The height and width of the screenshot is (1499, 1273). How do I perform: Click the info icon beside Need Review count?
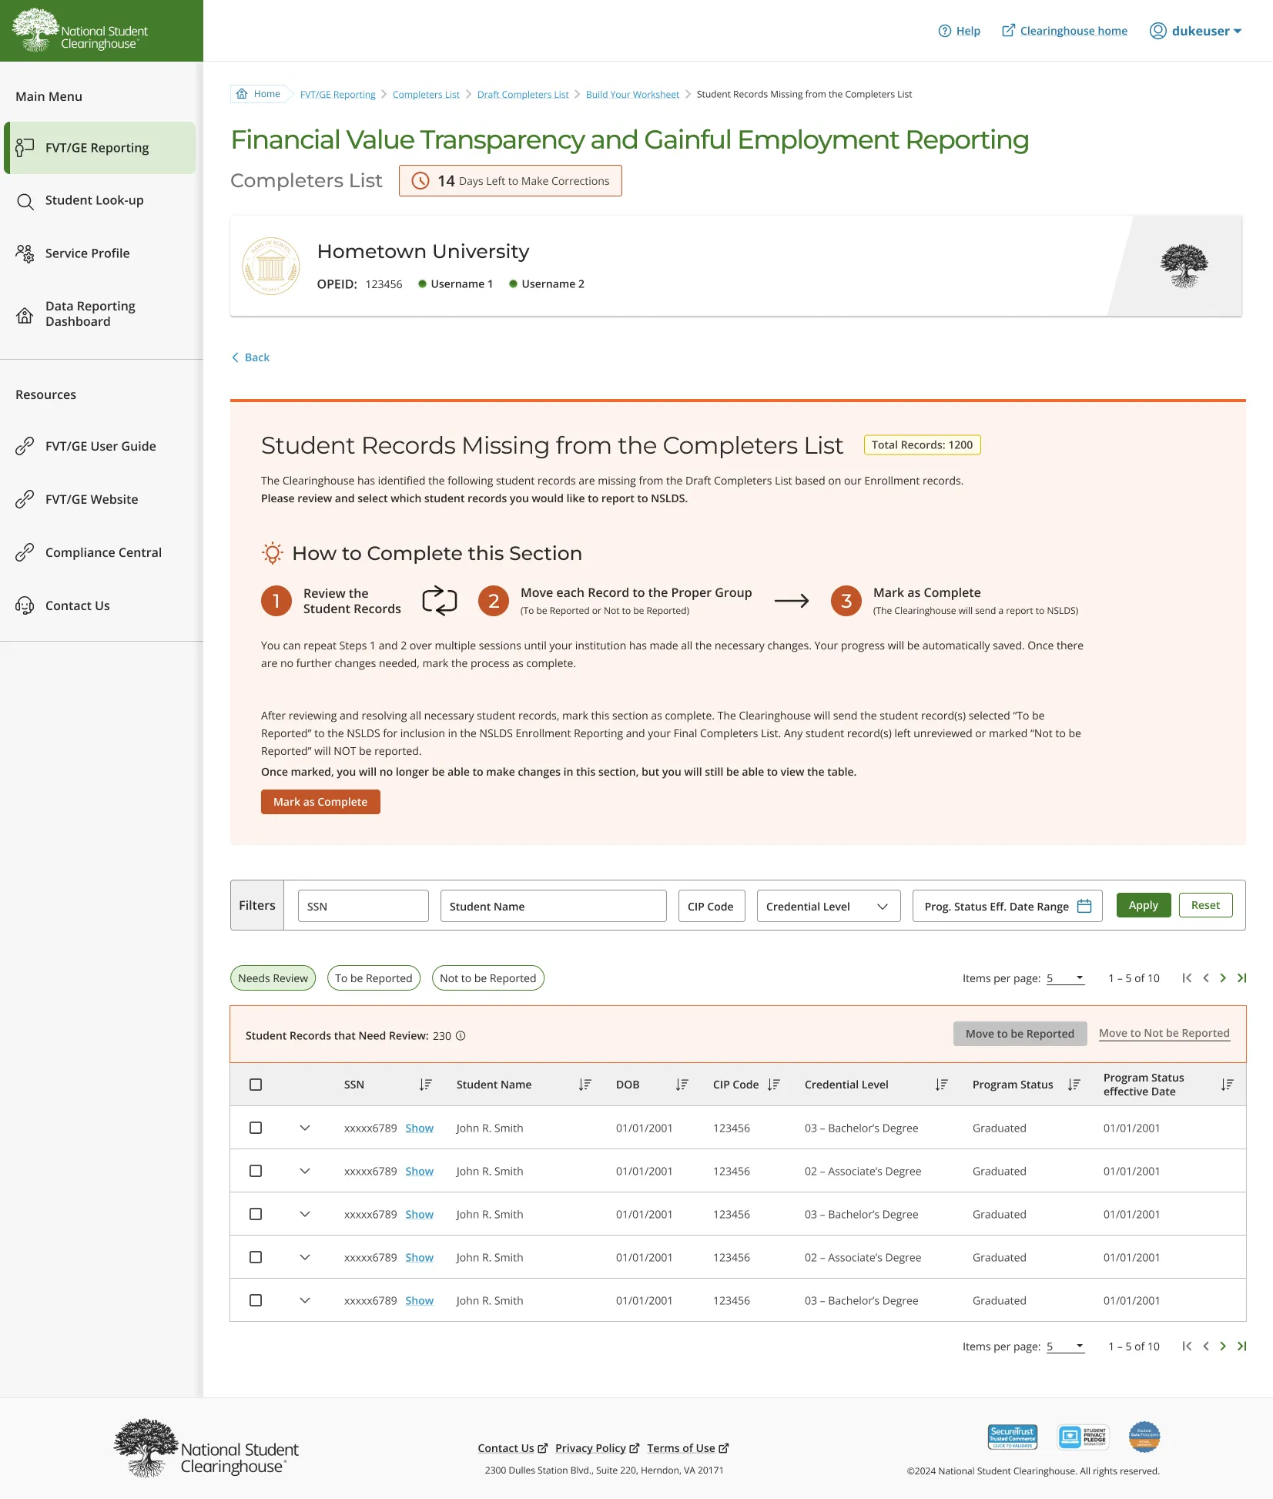tap(461, 1035)
